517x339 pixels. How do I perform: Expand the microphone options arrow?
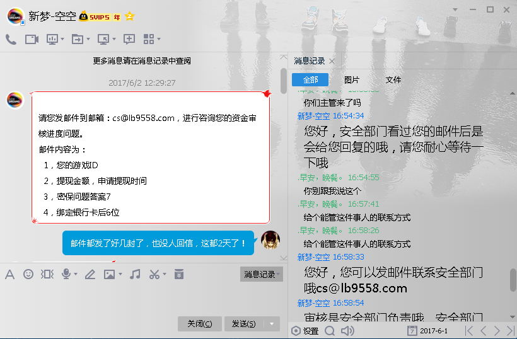[x=76, y=273]
